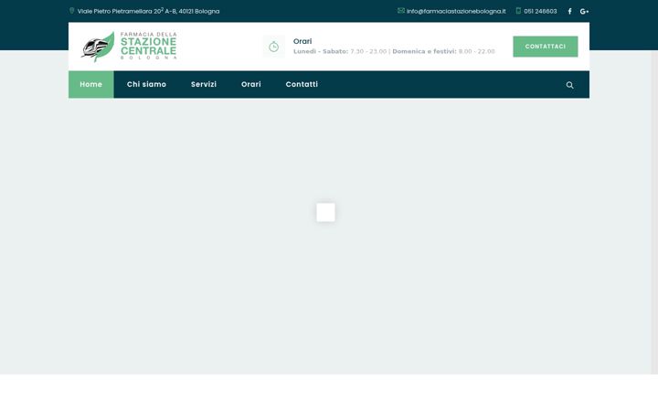
Task: Click the clock icon beside Orari
Action: pyautogui.click(x=273, y=47)
